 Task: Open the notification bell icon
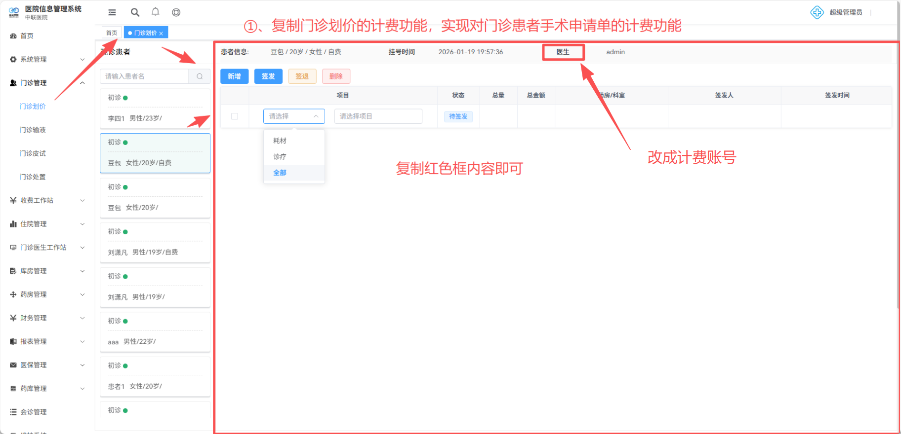pyautogui.click(x=156, y=12)
